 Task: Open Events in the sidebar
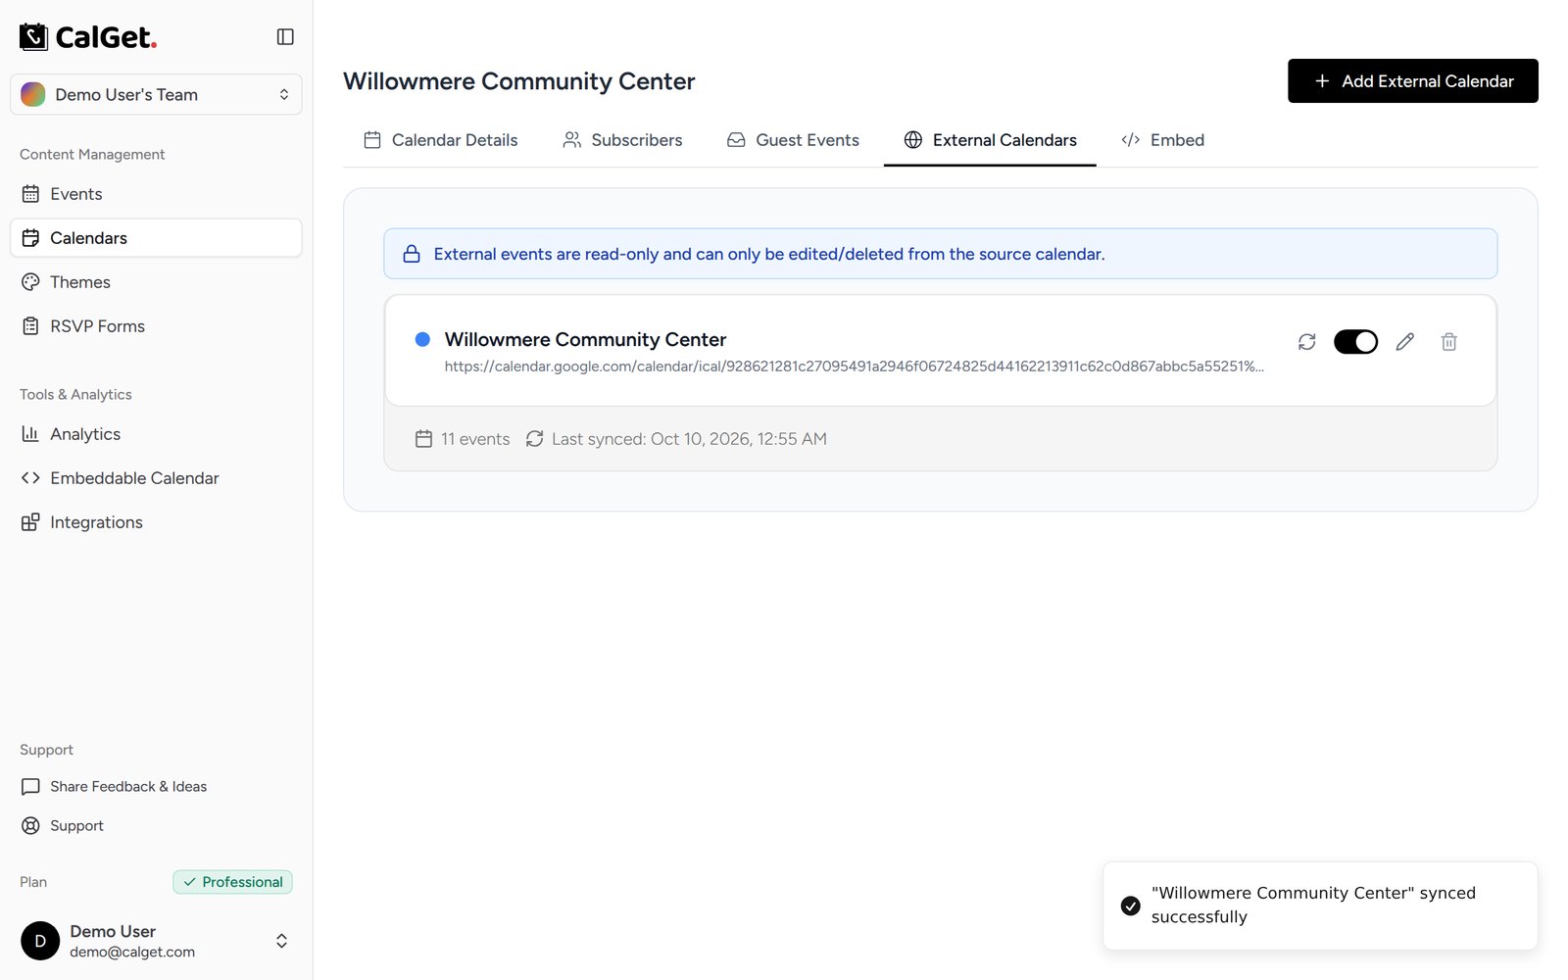coord(156,194)
